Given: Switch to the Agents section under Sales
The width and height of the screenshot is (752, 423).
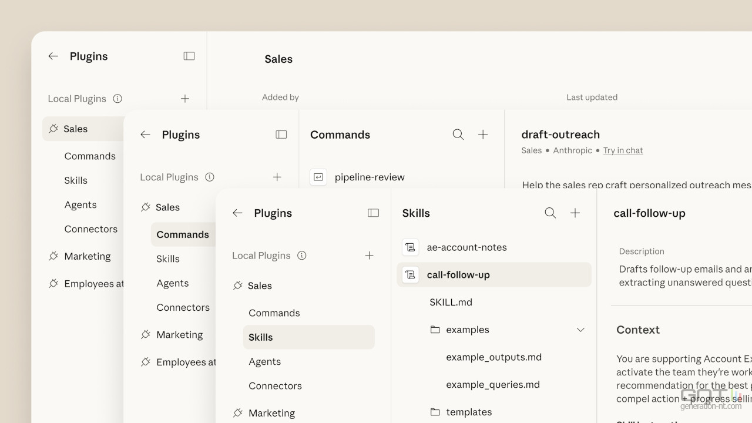Looking at the screenshot, I should coord(264,361).
